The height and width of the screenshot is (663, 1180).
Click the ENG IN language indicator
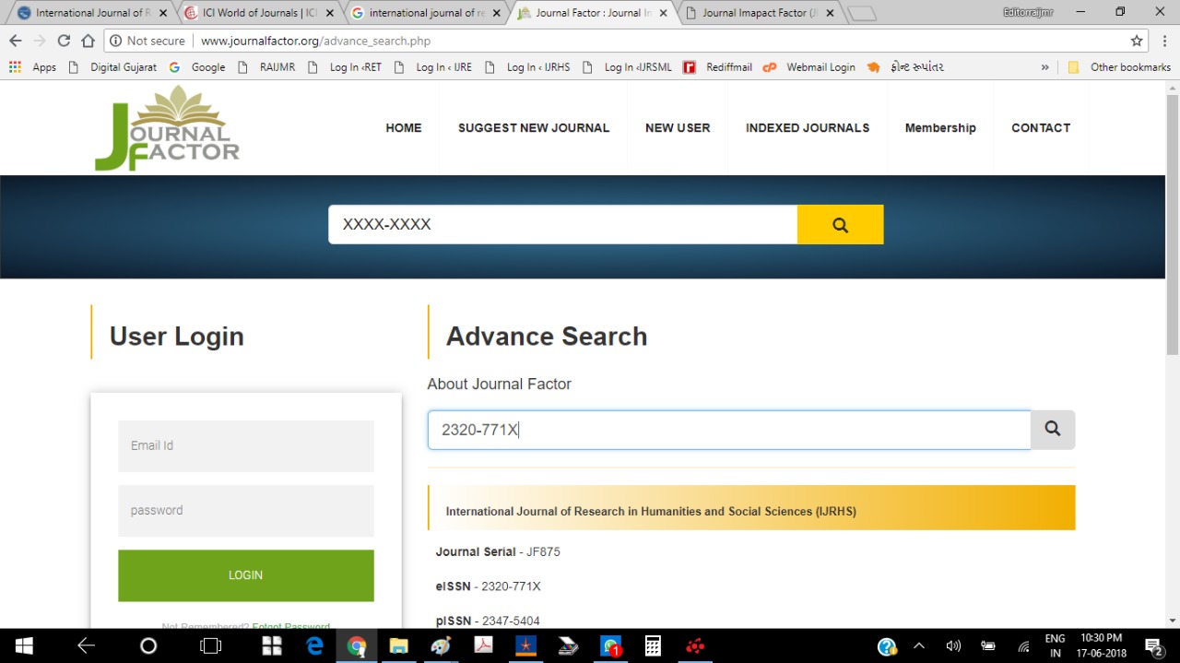(x=1055, y=646)
